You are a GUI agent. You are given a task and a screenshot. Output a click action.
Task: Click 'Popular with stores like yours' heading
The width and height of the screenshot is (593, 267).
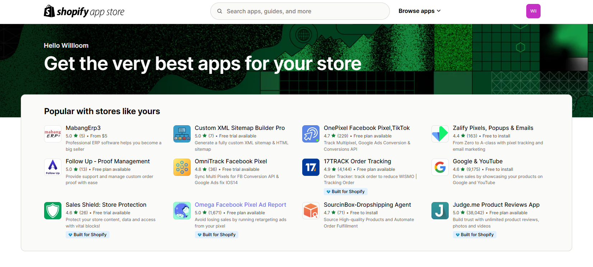(x=102, y=111)
